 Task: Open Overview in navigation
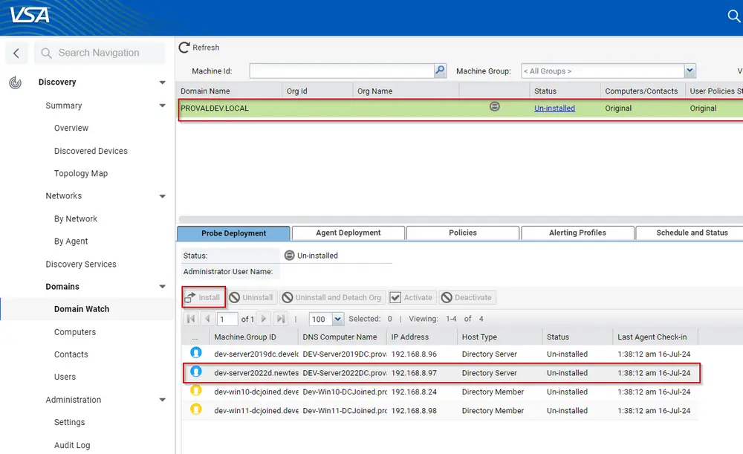(71, 128)
